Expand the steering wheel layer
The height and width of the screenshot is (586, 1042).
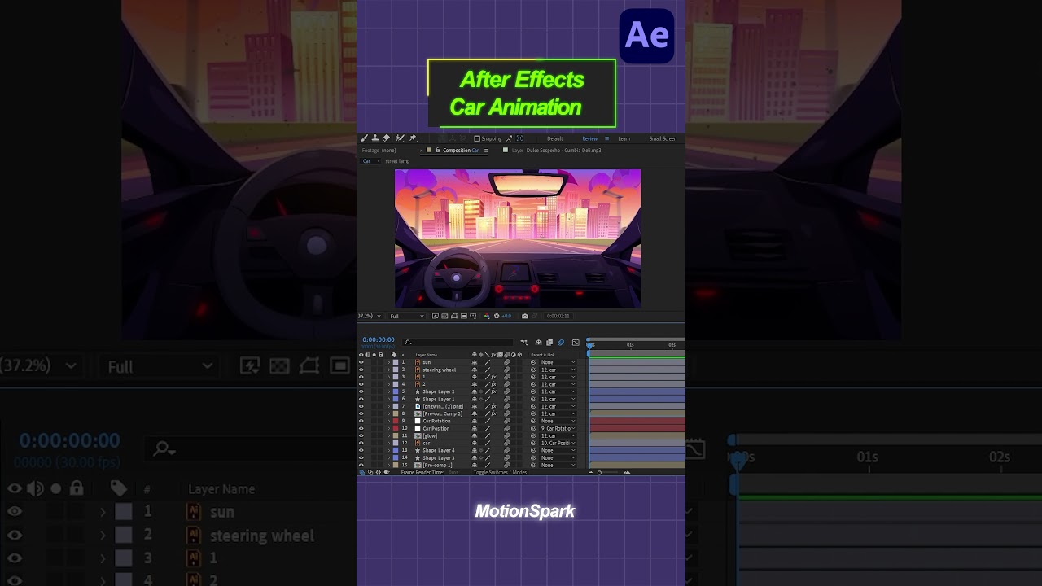[389, 370]
